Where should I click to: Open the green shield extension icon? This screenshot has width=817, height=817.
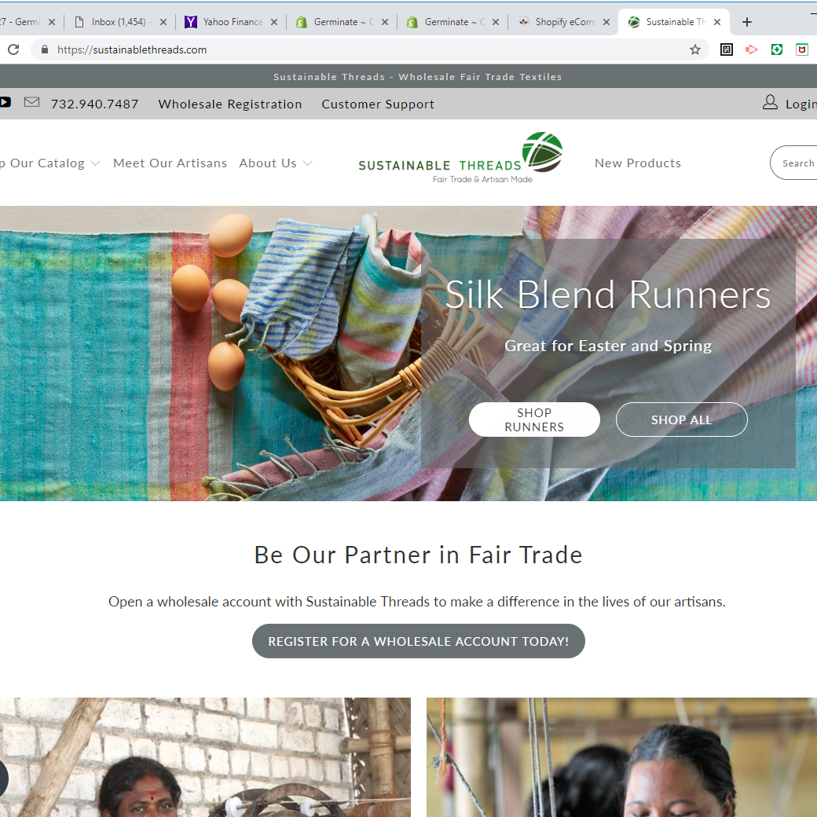(776, 49)
